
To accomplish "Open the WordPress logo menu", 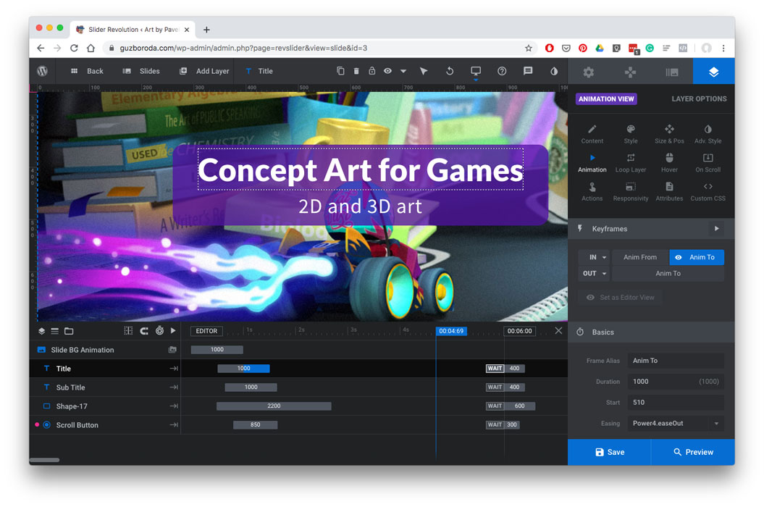I will click(x=43, y=71).
